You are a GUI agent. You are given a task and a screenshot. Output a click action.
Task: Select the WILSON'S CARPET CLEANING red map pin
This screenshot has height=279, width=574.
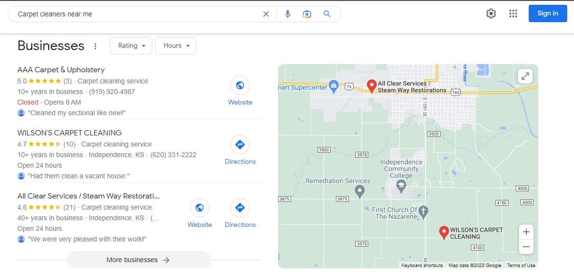[444, 233]
